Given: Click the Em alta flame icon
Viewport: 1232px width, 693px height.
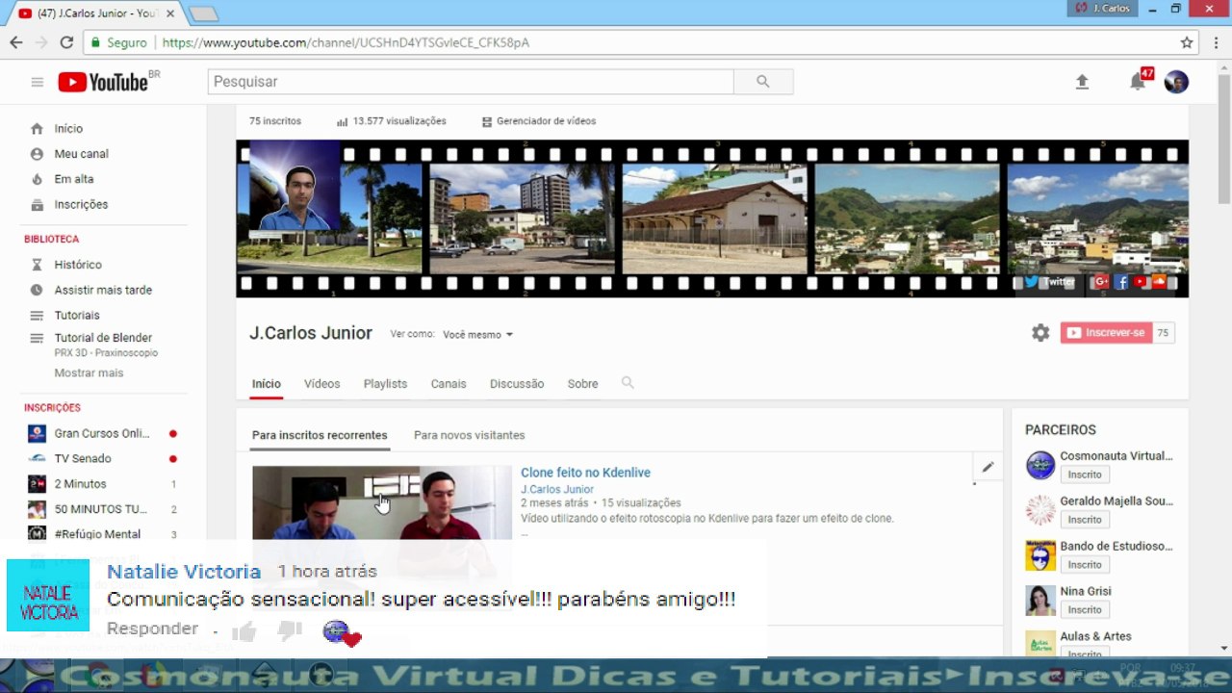Looking at the screenshot, I should [37, 179].
